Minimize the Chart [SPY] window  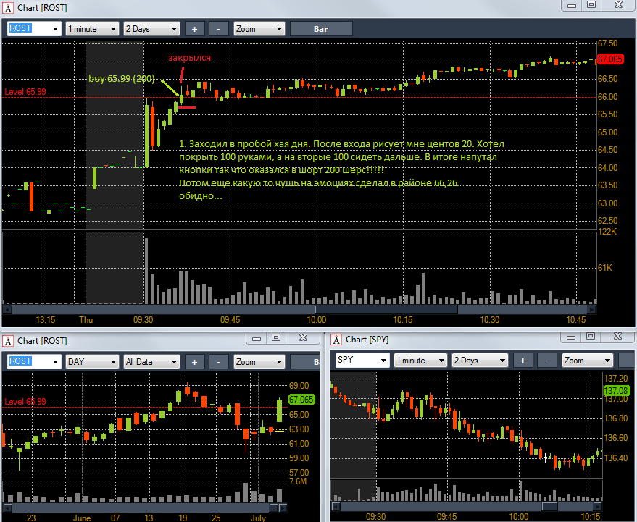point(571,337)
